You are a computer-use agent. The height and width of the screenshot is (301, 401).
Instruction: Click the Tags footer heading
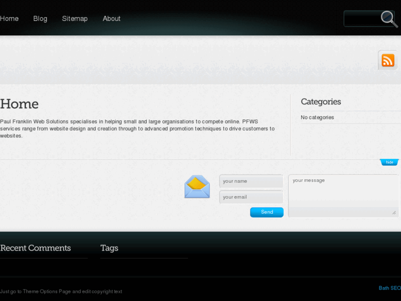(x=109, y=248)
